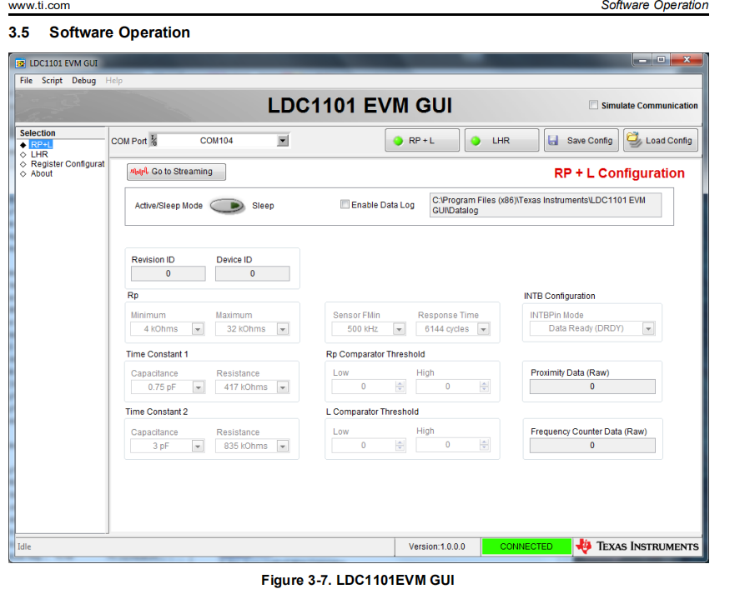
Task: Click the COM Port serial I/O icon
Action: click(x=154, y=140)
